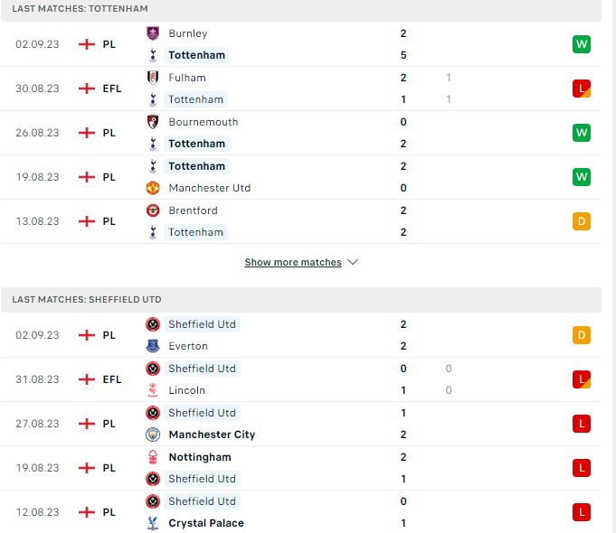Click D badge for Brentford vs Tottenham
This screenshot has height=533, width=616.
pyautogui.click(x=582, y=221)
